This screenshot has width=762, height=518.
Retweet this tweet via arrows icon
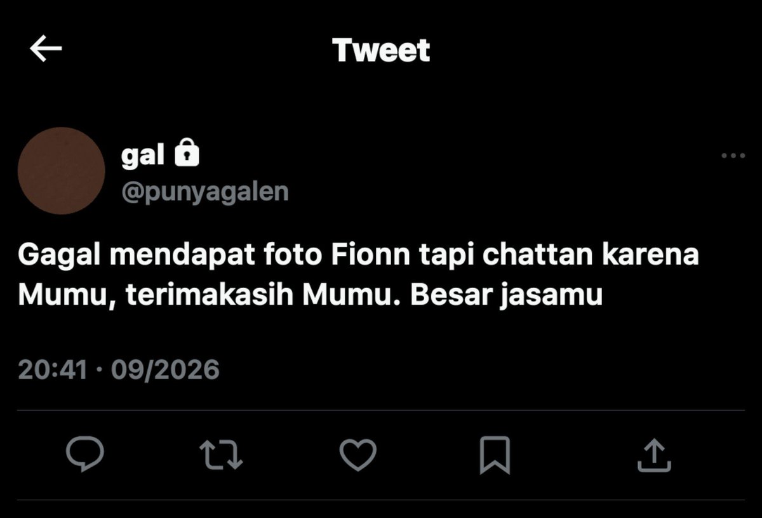tap(221, 455)
